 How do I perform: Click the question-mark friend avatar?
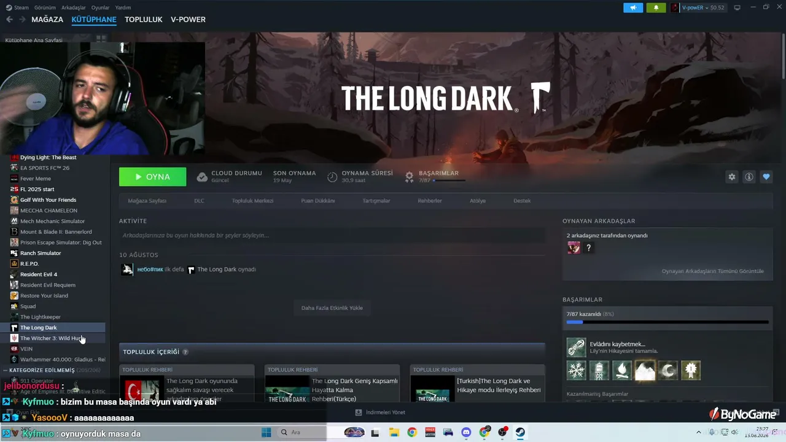click(x=589, y=248)
